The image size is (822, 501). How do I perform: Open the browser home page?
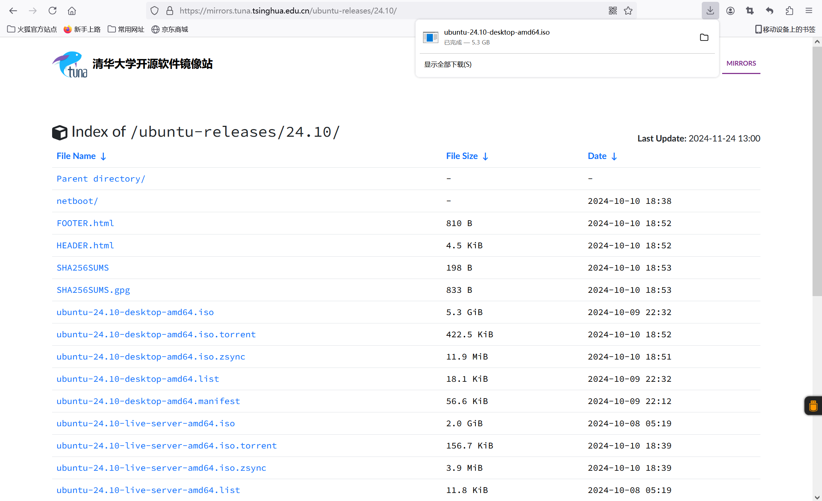pyautogui.click(x=72, y=11)
